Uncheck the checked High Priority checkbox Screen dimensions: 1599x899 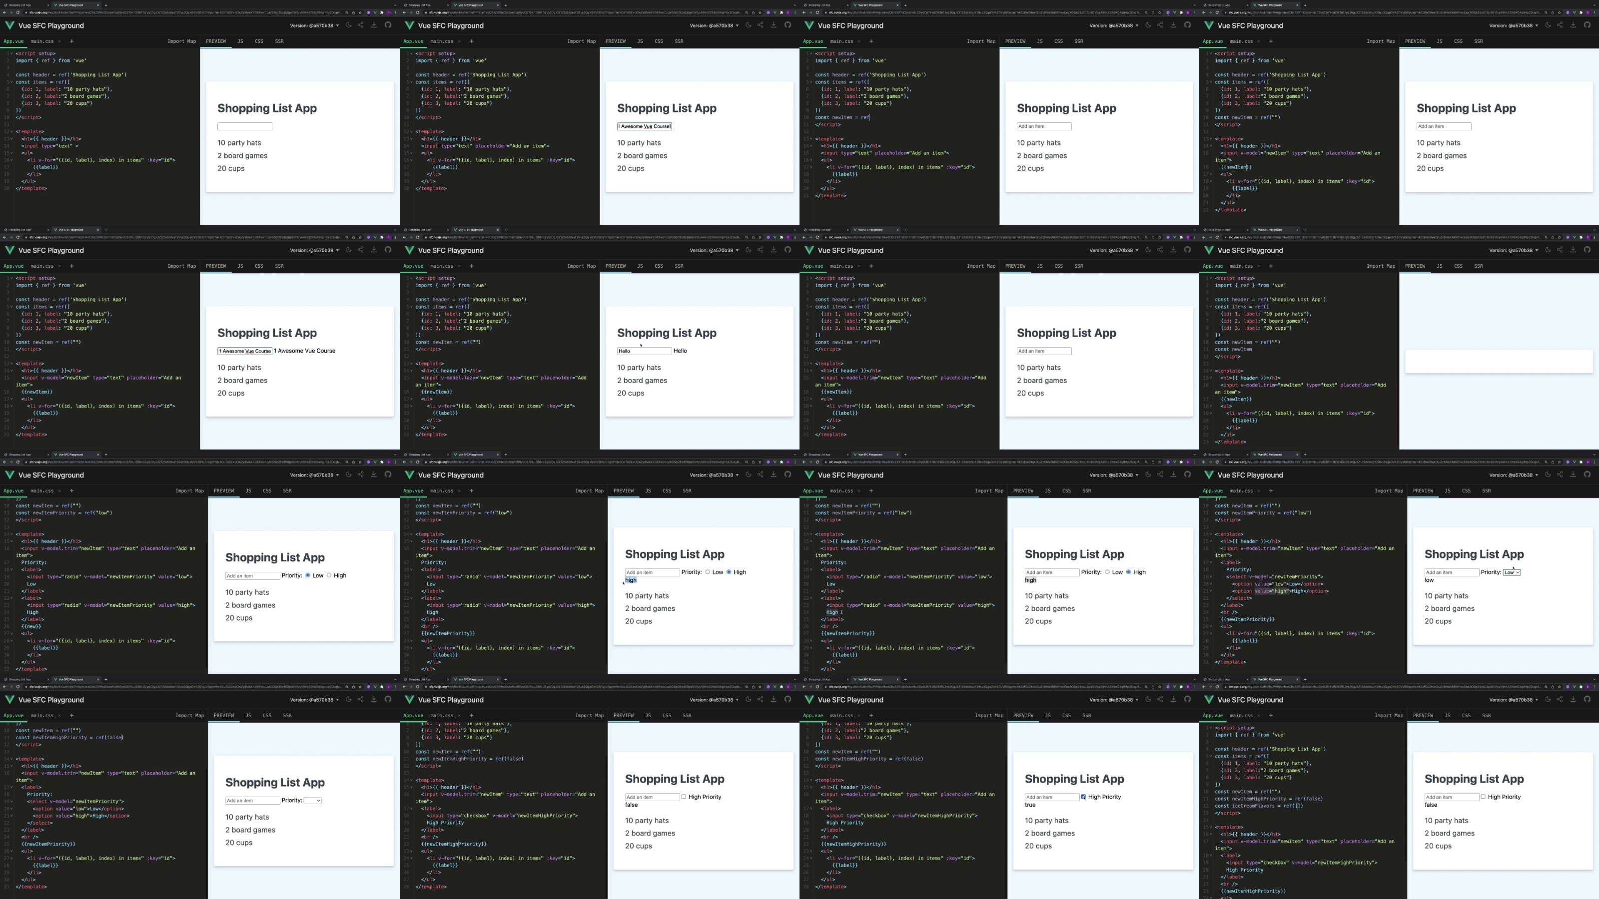coord(1083,797)
